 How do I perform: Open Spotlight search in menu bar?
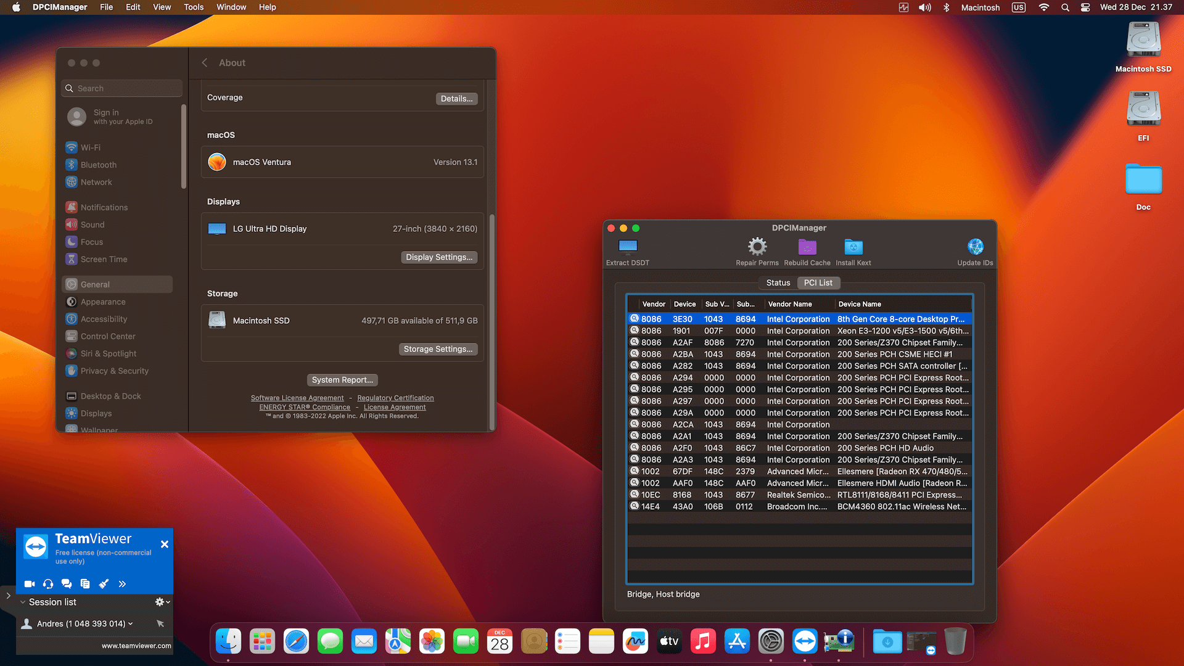[1065, 7]
